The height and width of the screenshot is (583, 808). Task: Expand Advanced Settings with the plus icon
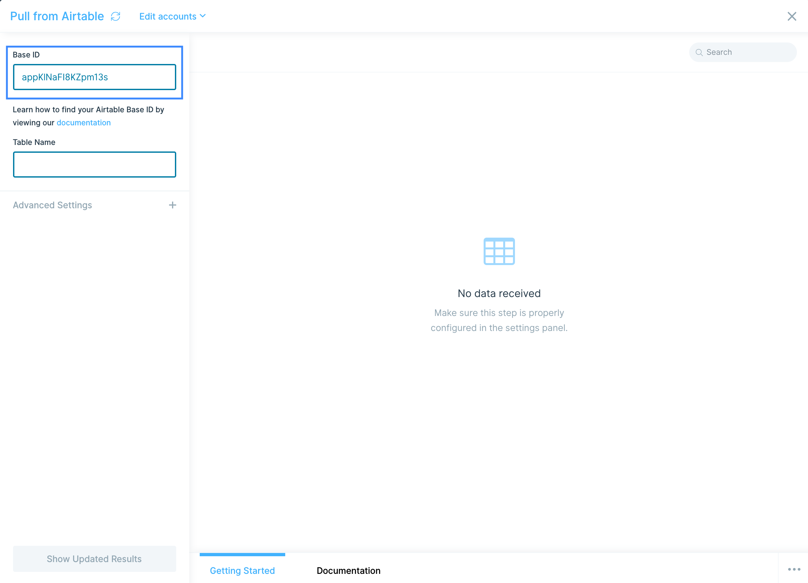(172, 205)
